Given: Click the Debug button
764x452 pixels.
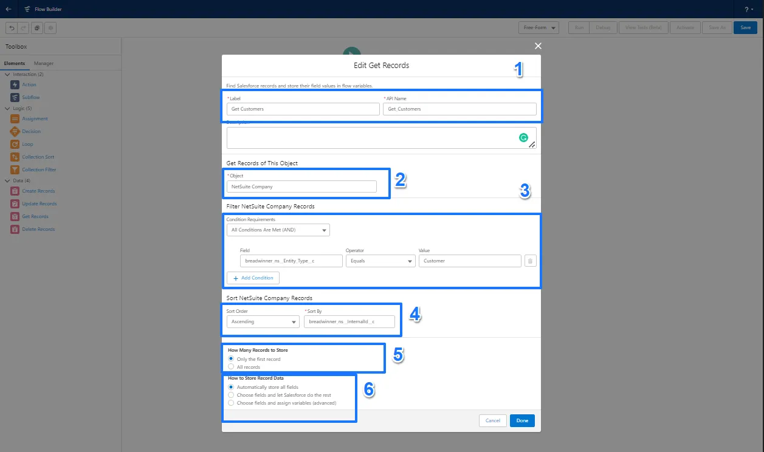Looking at the screenshot, I should point(603,27).
